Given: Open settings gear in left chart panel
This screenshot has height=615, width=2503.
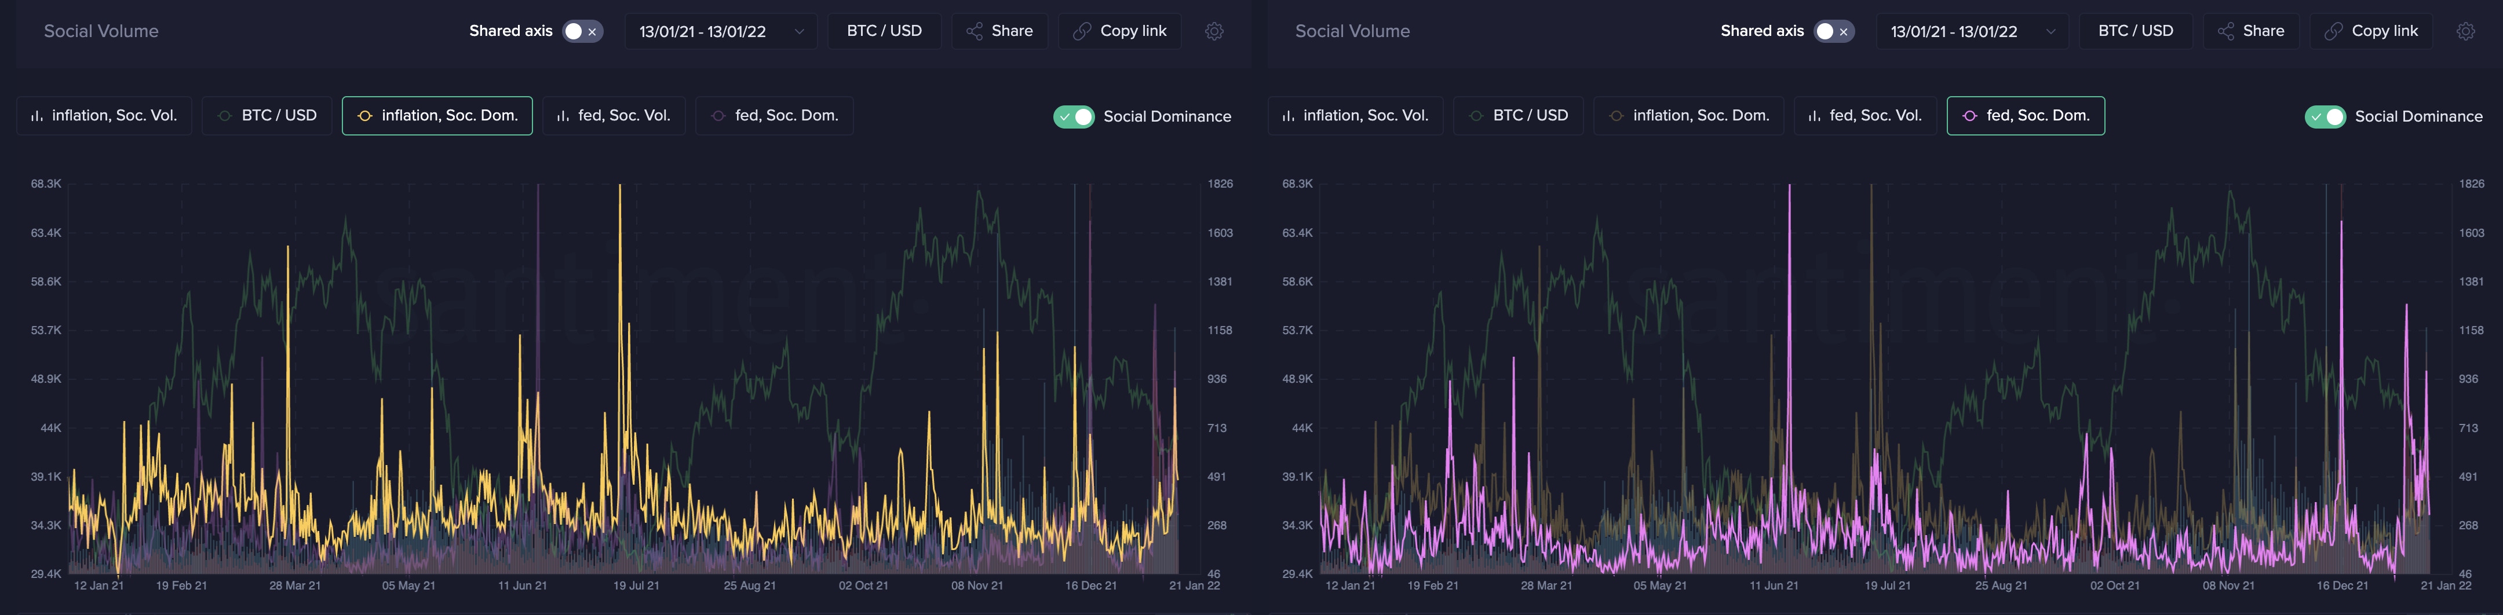Looking at the screenshot, I should pos(1214,31).
